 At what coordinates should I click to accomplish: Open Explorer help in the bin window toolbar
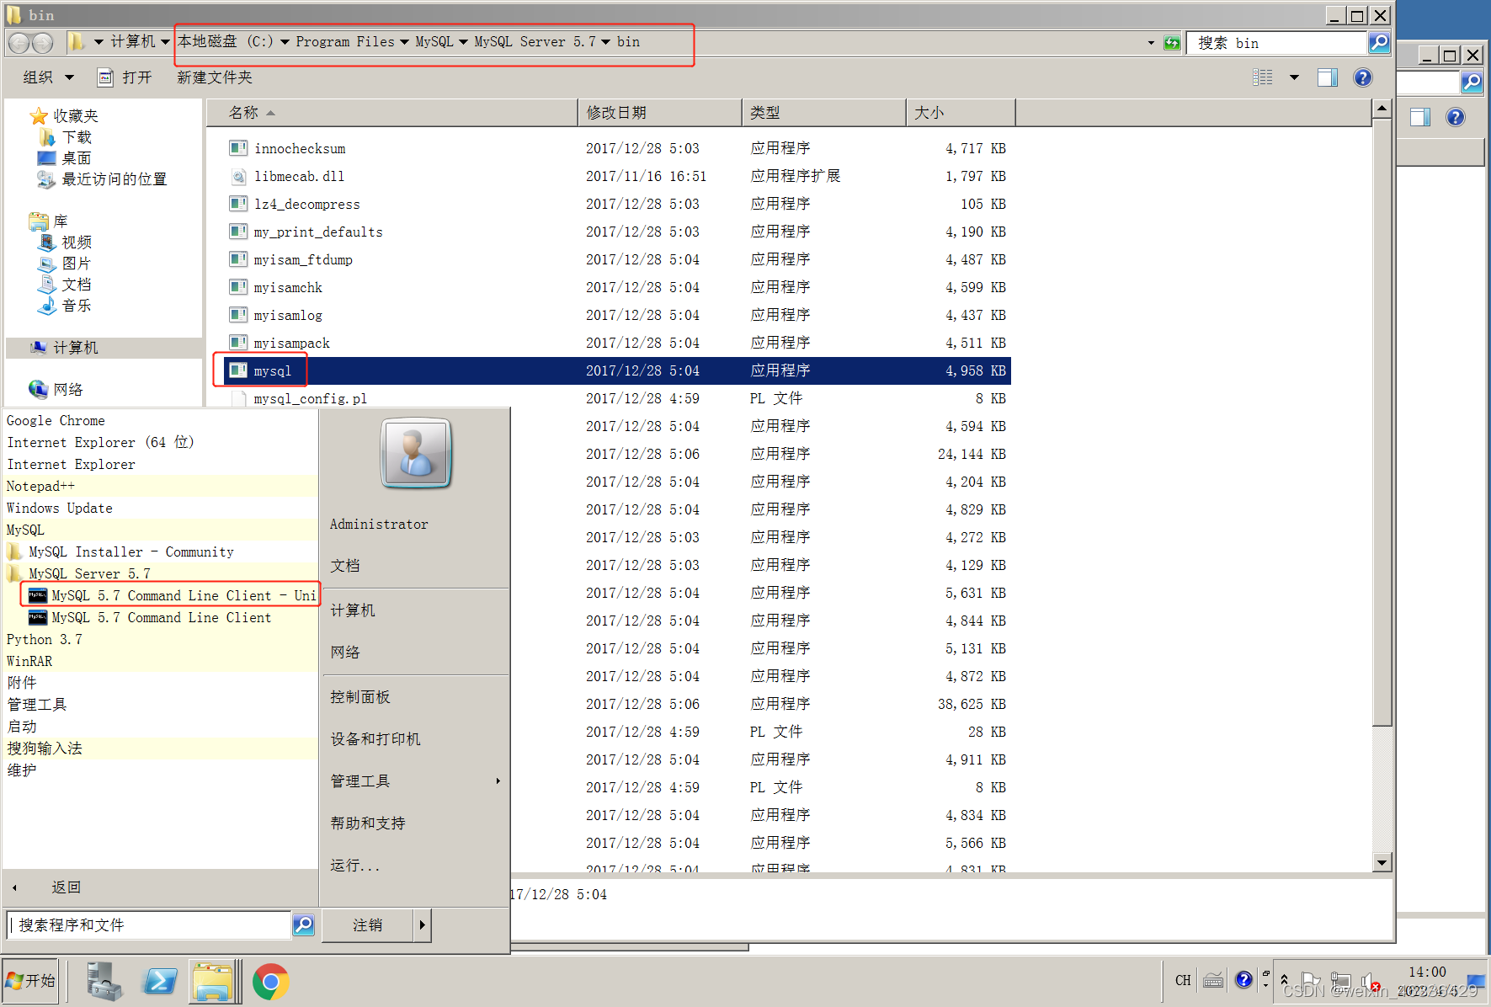(x=1363, y=77)
